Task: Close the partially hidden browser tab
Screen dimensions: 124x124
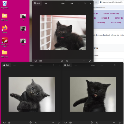Action: pos(96,2)
